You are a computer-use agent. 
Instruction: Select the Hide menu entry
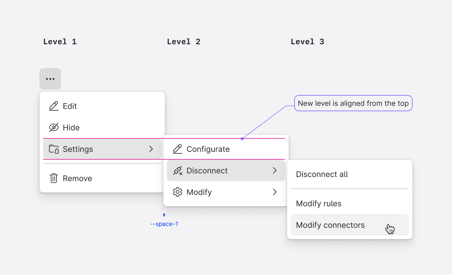click(x=102, y=128)
